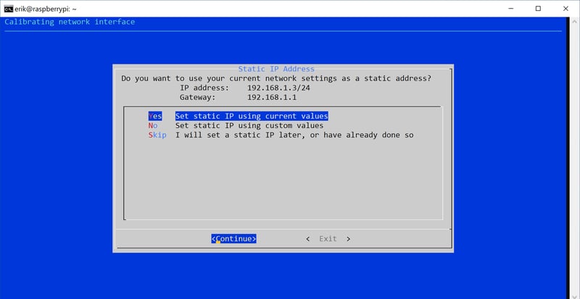Close the terminal window
Image resolution: width=580 pixels, height=299 pixels.
(x=565, y=9)
